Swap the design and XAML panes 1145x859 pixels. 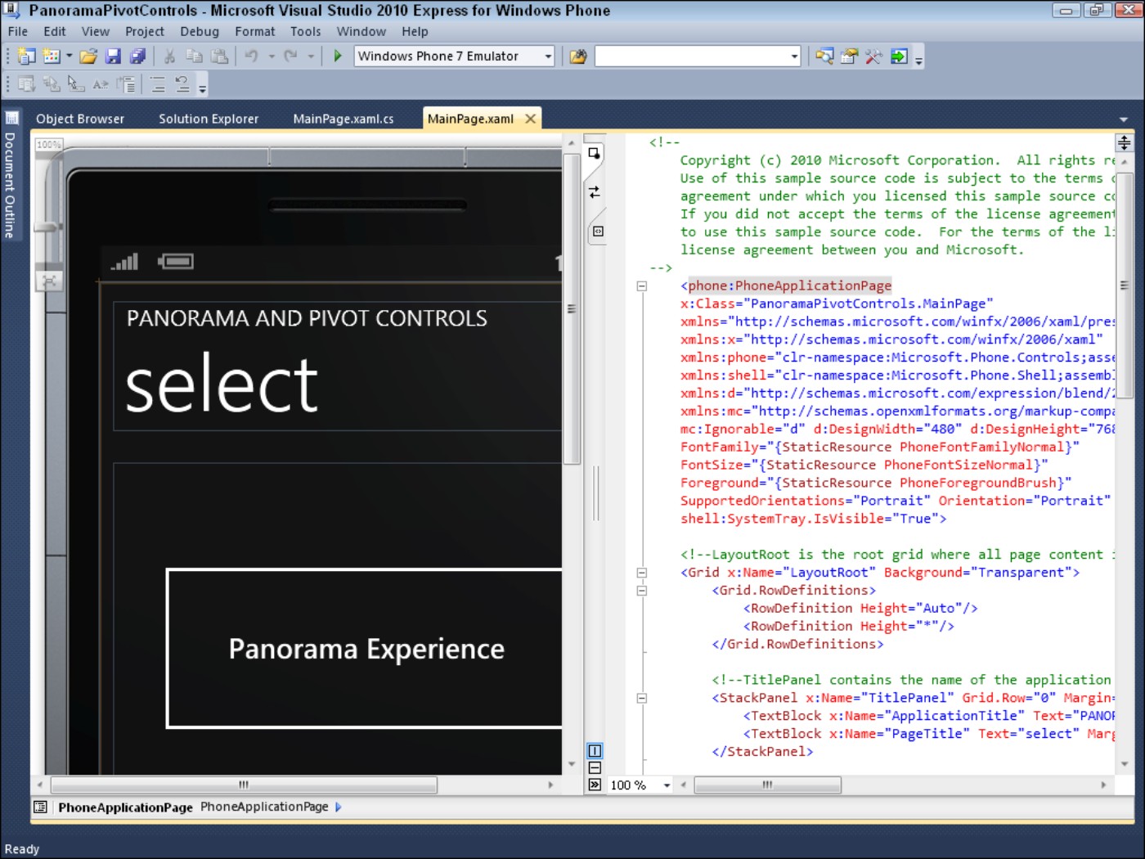[x=595, y=191]
